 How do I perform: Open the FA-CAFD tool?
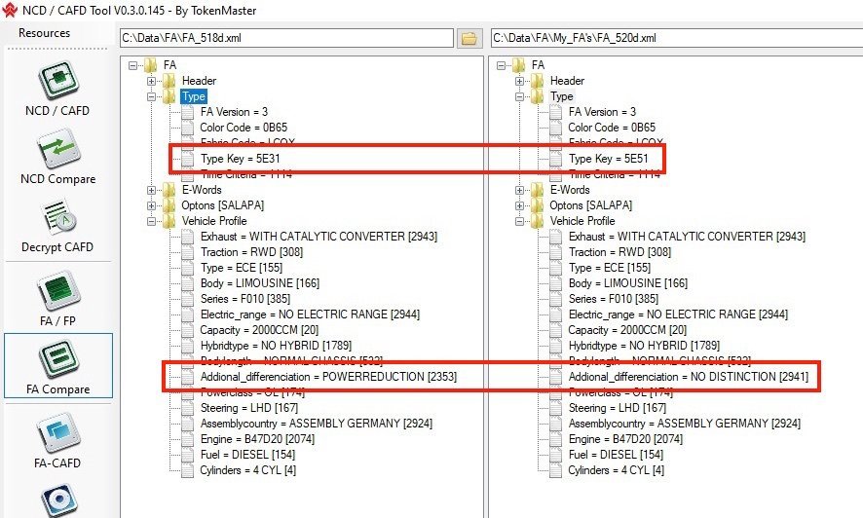(56, 436)
